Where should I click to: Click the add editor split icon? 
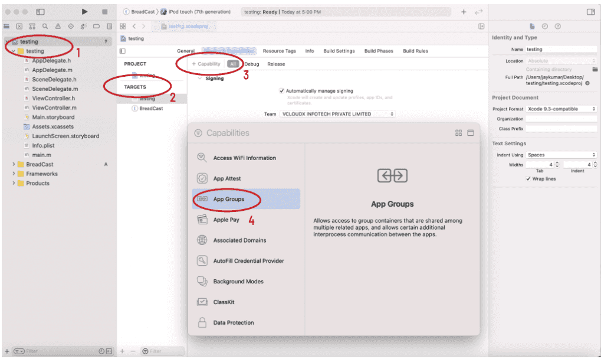pyautogui.click(x=481, y=27)
